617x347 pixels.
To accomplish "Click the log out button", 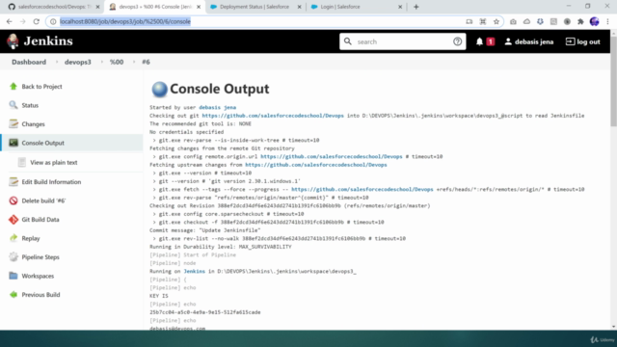I will coord(582,41).
